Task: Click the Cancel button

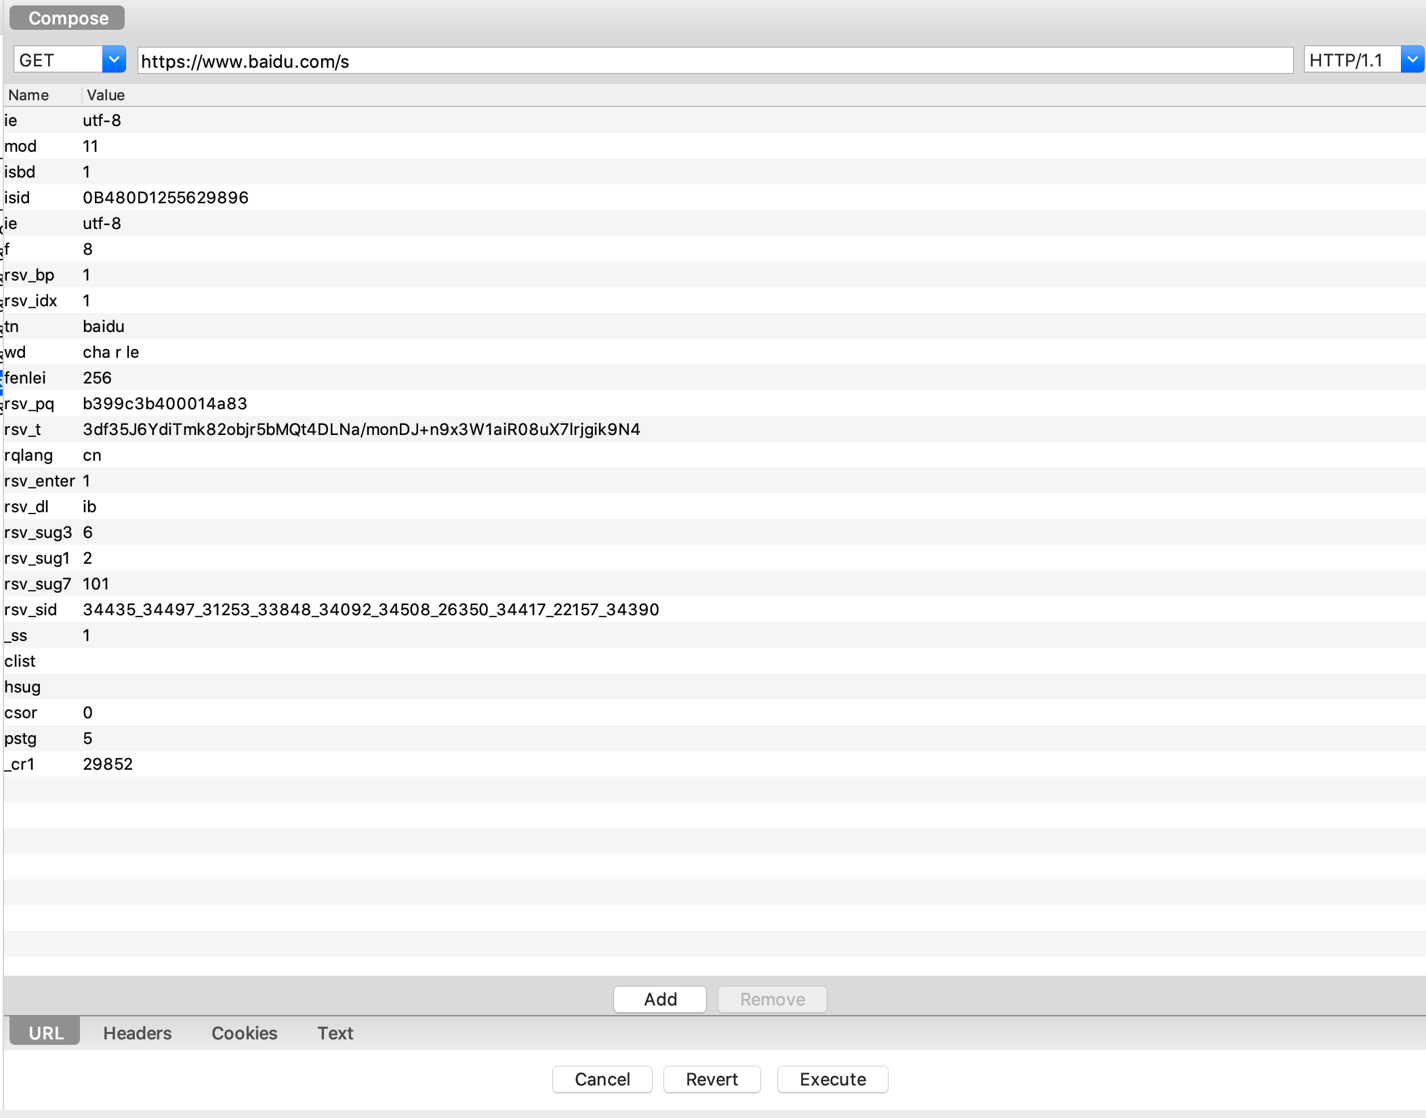Action: click(602, 1079)
